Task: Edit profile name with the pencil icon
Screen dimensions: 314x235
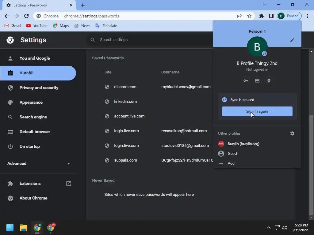Action: tap(292, 40)
